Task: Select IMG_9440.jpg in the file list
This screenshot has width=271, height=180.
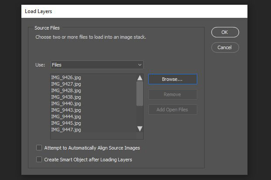Action: tap(66, 103)
